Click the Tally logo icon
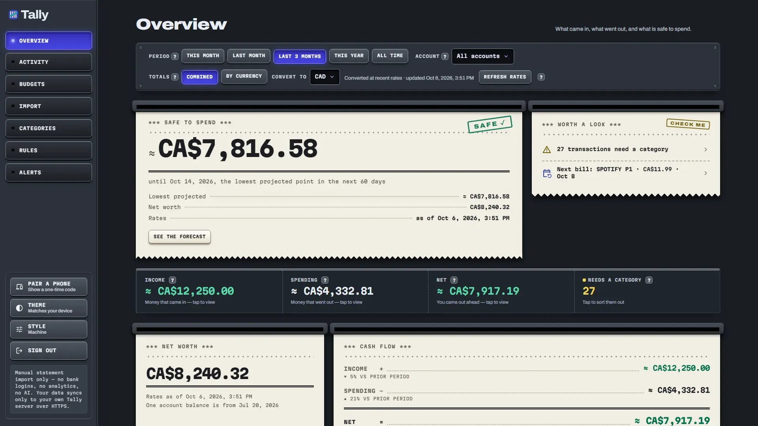 (x=13, y=15)
